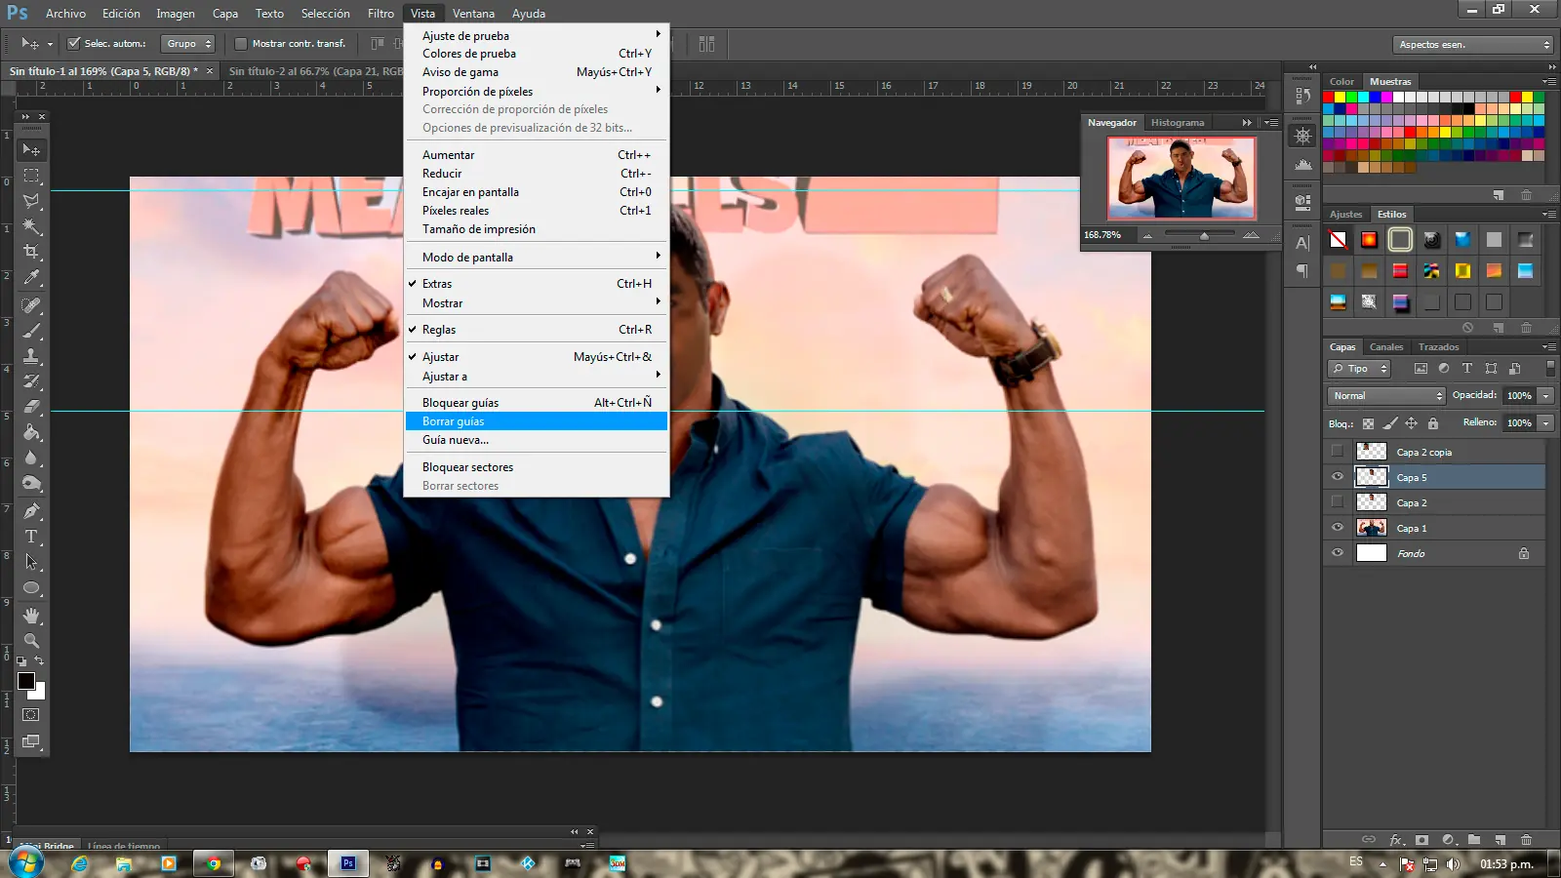This screenshot has height=878, width=1561.
Task: Show the Capa 2 copia layer
Action: pos(1337,452)
